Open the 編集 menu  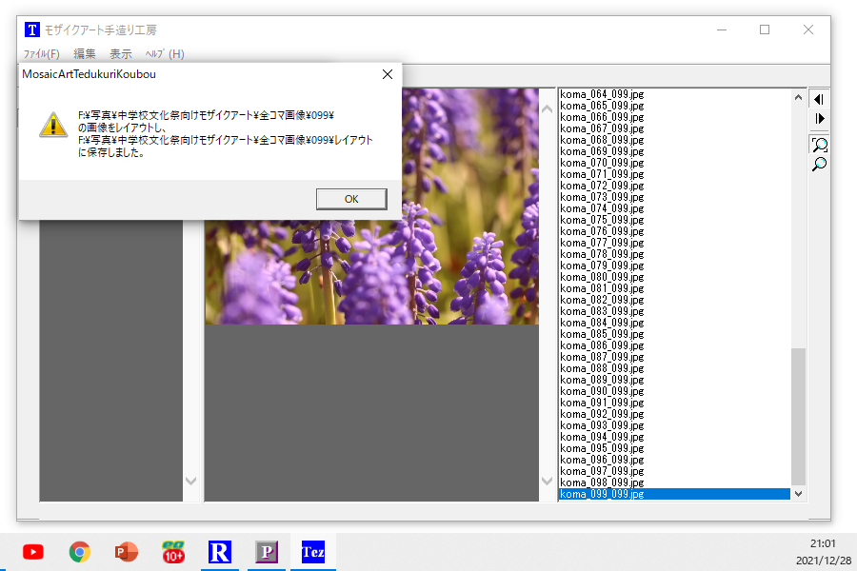(x=85, y=54)
